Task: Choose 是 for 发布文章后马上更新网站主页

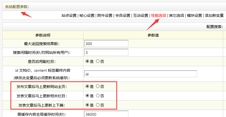Action: click(x=87, y=86)
